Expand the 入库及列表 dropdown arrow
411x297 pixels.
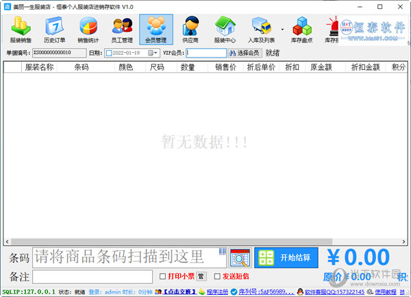coord(282,29)
